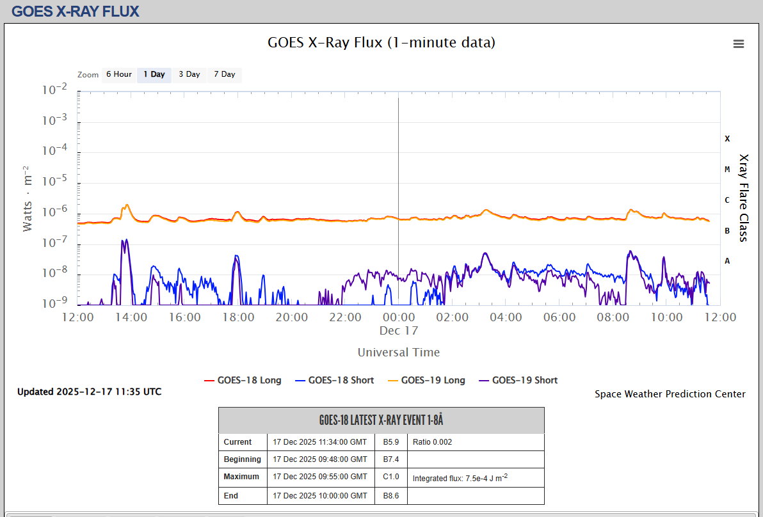
Task: Click the B5.9 current flare class cell
Action: tap(390, 442)
